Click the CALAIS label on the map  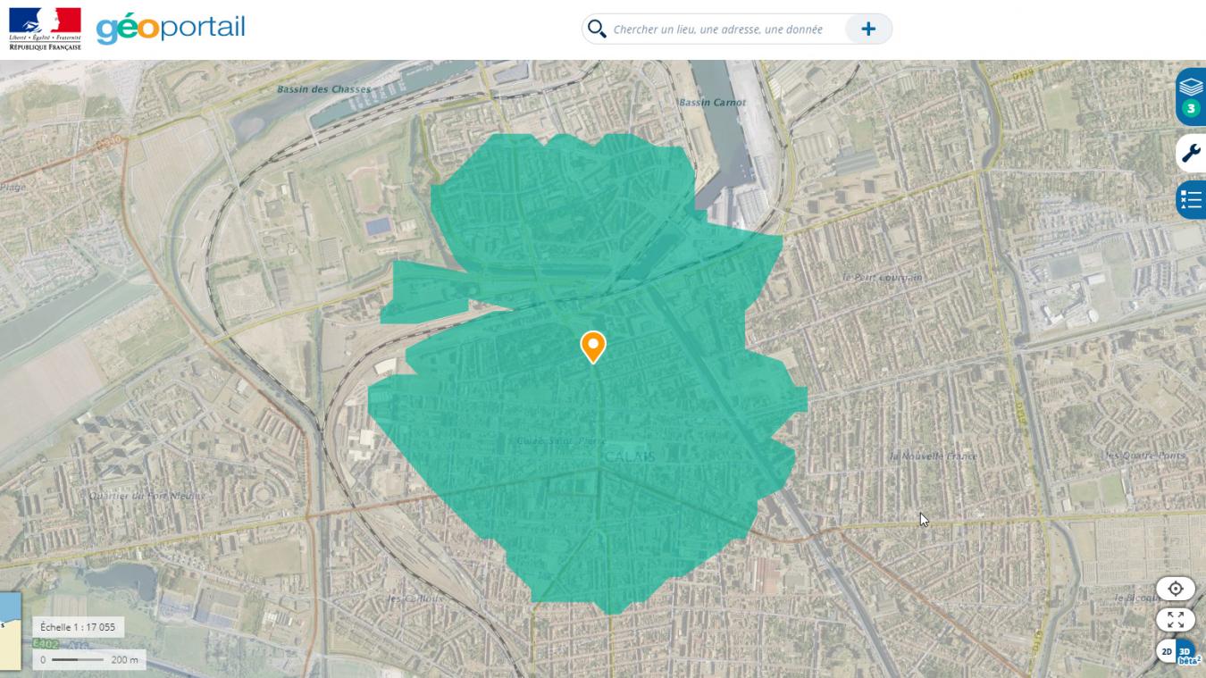pyautogui.click(x=629, y=456)
